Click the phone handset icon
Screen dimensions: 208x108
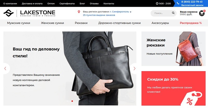(178, 3)
